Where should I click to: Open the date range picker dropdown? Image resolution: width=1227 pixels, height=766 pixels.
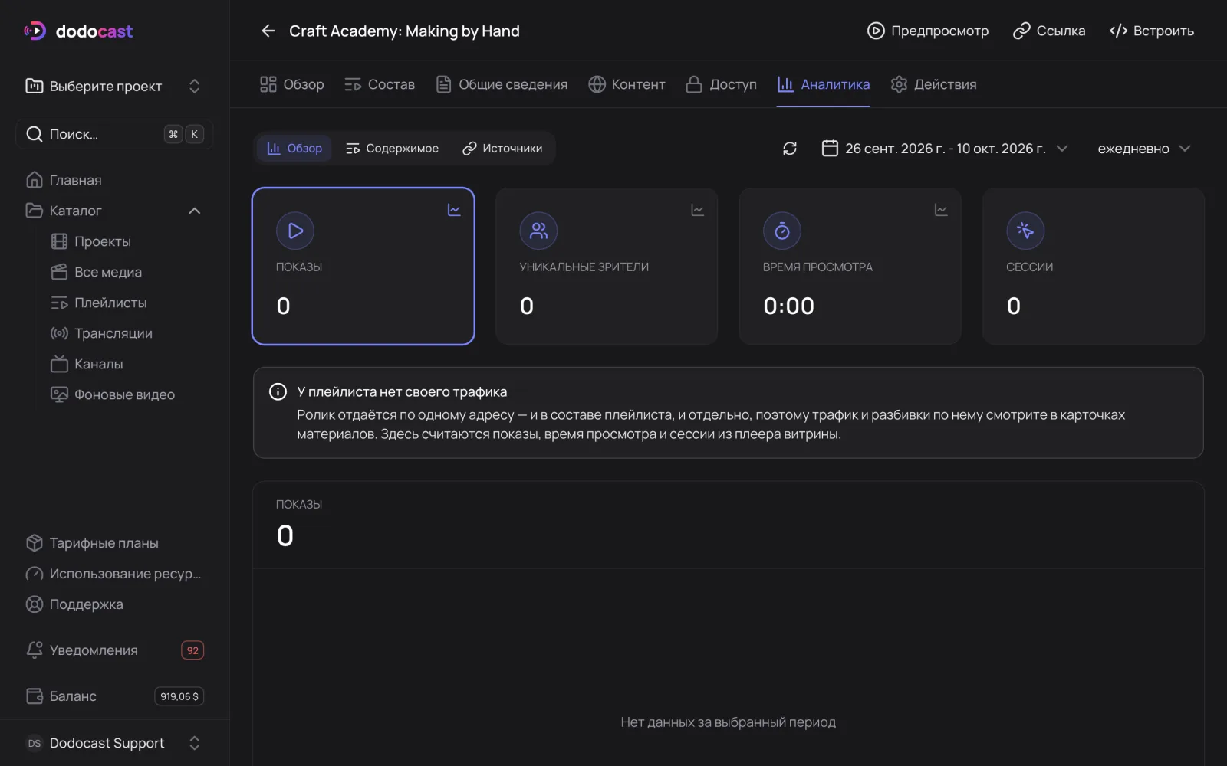945,149
